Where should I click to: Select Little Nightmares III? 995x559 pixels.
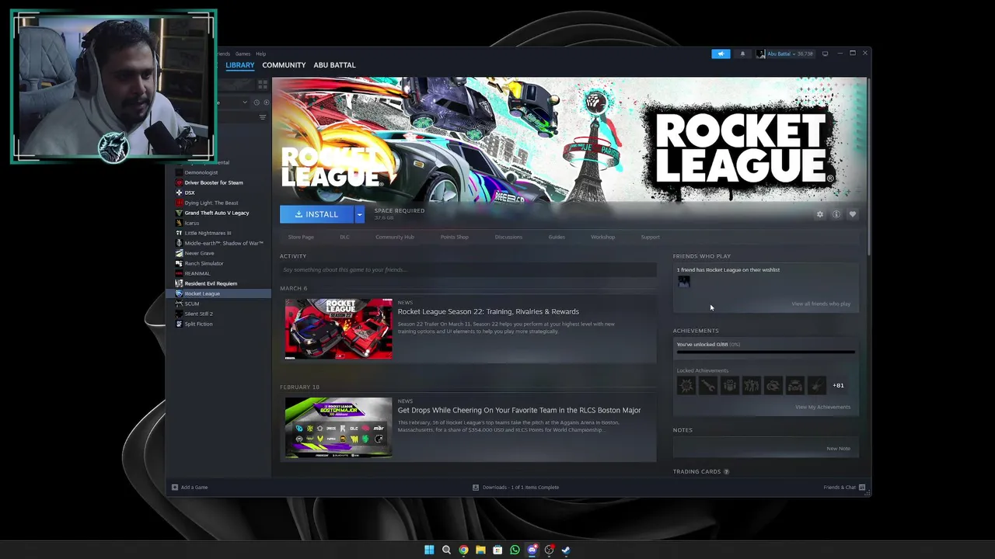pos(208,233)
